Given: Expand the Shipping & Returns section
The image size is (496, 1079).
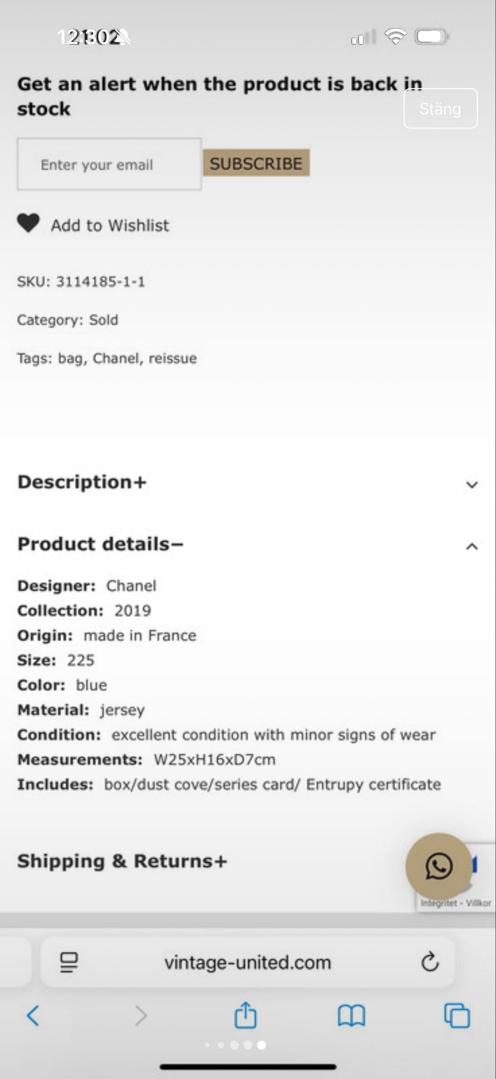Looking at the screenshot, I should point(122,861).
